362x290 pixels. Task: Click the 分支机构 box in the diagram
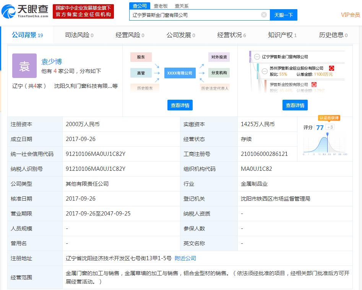(219, 73)
